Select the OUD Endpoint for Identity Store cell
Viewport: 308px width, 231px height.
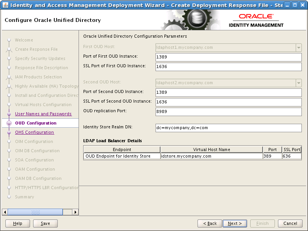click(x=122, y=156)
